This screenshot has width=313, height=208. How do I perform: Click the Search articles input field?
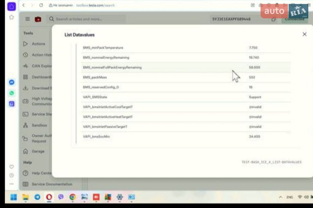tap(88, 19)
